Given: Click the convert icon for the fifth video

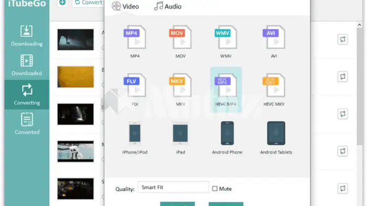Looking at the screenshot, I should click(x=342, y=189).
